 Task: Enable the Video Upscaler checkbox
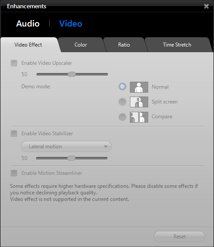(14, 63)
